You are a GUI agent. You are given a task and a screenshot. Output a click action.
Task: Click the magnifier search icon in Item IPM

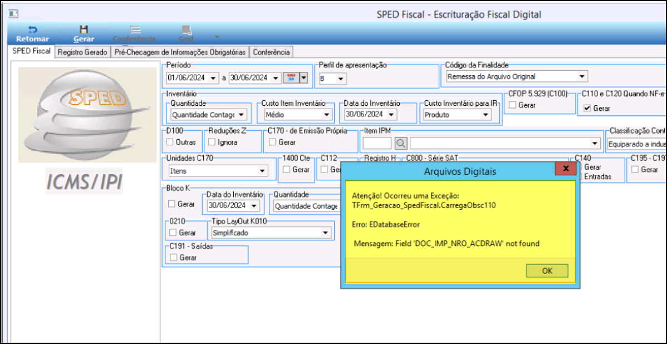(400, 143)
